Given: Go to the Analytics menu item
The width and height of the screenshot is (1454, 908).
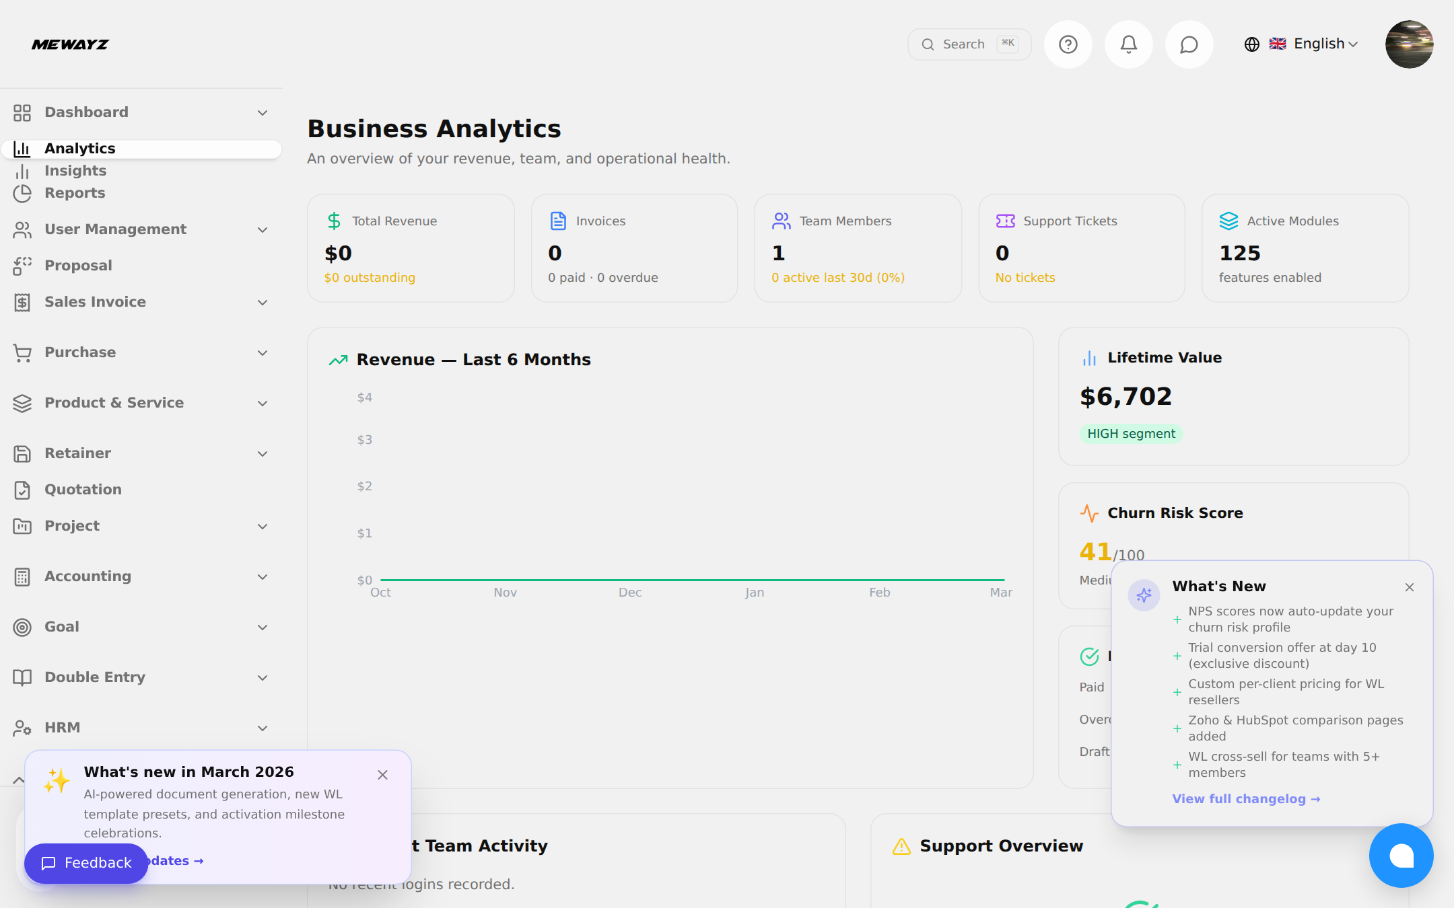Looking at the screenshot, I should (x=79, y=149).
